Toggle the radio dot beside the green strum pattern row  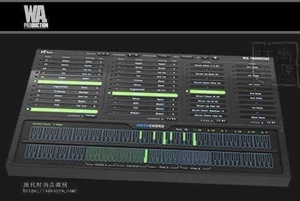187,91
